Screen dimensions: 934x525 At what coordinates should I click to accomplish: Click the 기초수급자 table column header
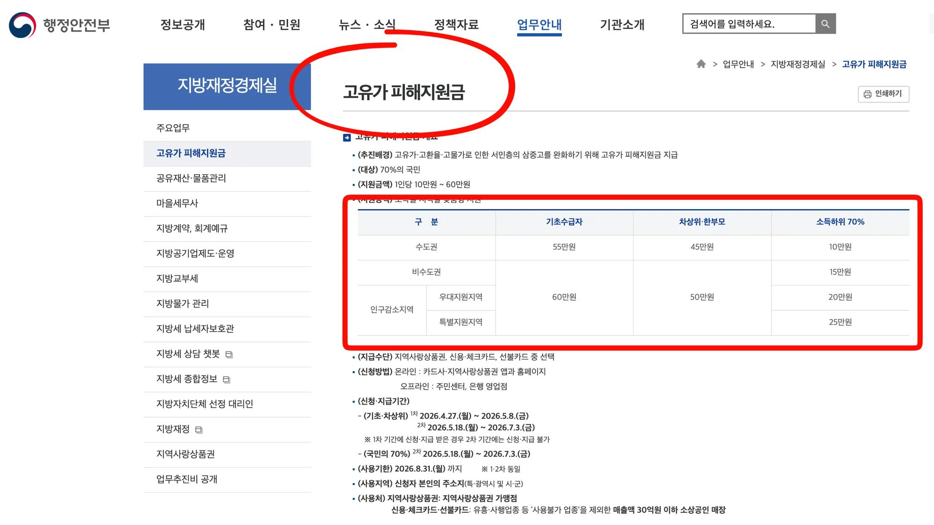tap(564, 222)
